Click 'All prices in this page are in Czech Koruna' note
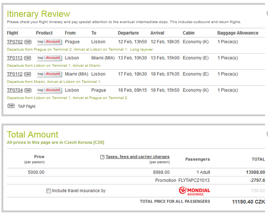Image resolution: width=268 pixels, height=216 pixels. click(x=55, y=142)
